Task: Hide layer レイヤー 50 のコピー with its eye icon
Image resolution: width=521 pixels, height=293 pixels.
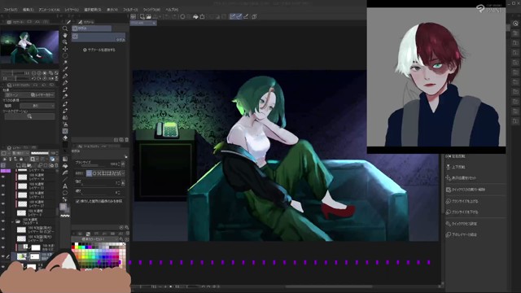Action: point(3,230)
